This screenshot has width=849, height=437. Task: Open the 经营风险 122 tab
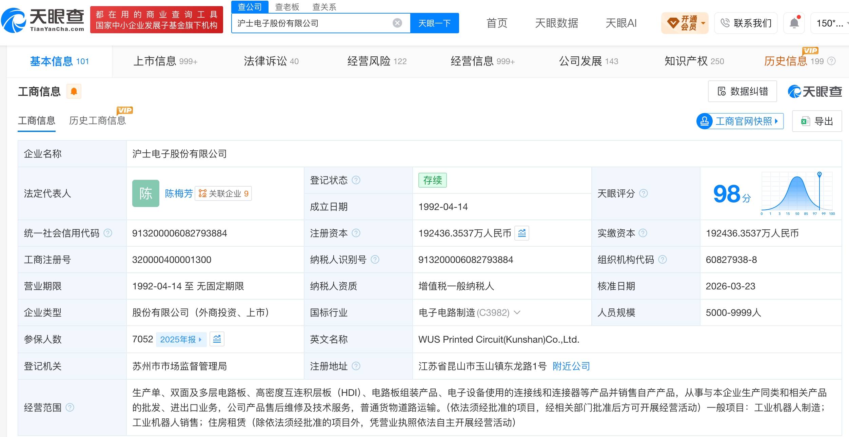(x=377, y=61)
